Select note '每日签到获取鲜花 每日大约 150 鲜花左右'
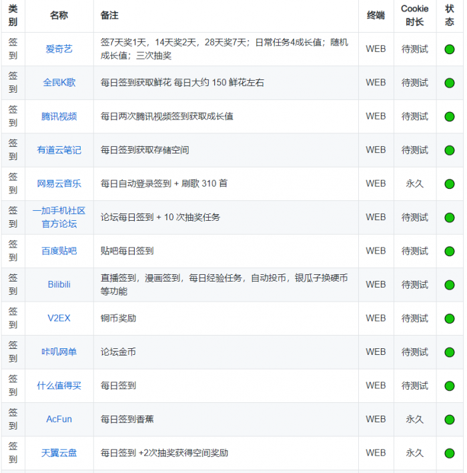This screenshot has width=467, height=473. pyautogui.click(x=182, y=82)
